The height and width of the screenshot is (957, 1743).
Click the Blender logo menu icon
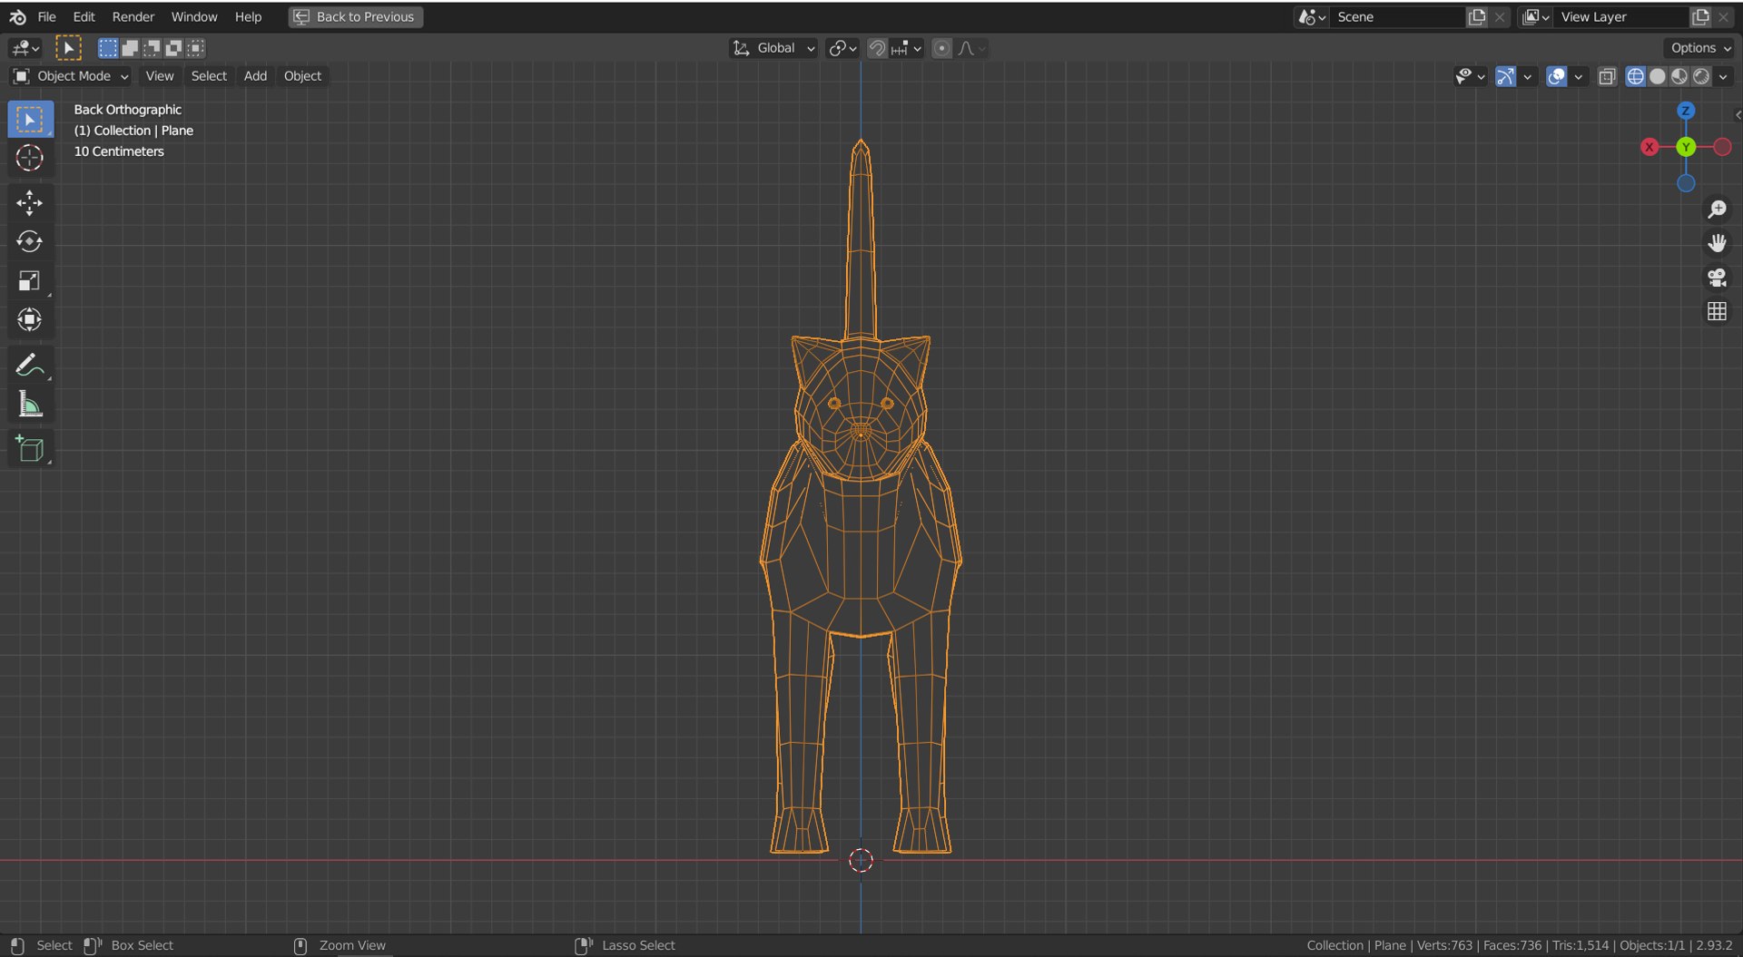(x=17, y=16)
